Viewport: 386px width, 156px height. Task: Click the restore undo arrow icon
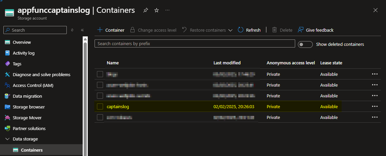pos(184,30)
